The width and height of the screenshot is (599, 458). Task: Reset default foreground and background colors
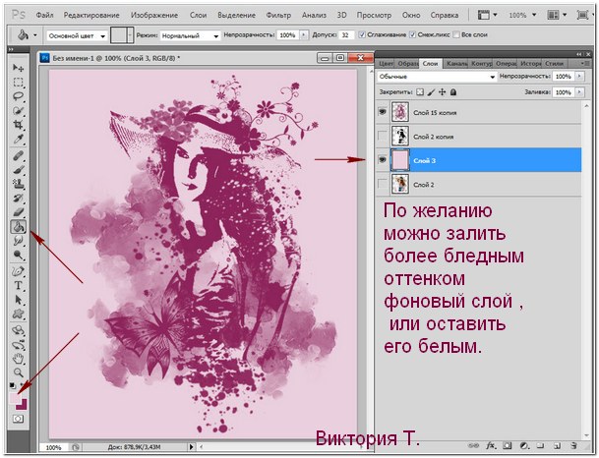coord(12,385)
